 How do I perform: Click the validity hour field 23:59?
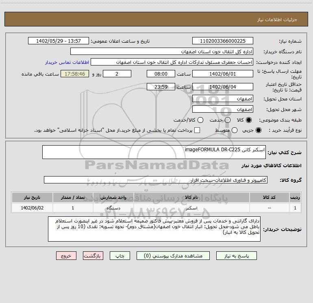pyautogui.click(x=161, y=87)
